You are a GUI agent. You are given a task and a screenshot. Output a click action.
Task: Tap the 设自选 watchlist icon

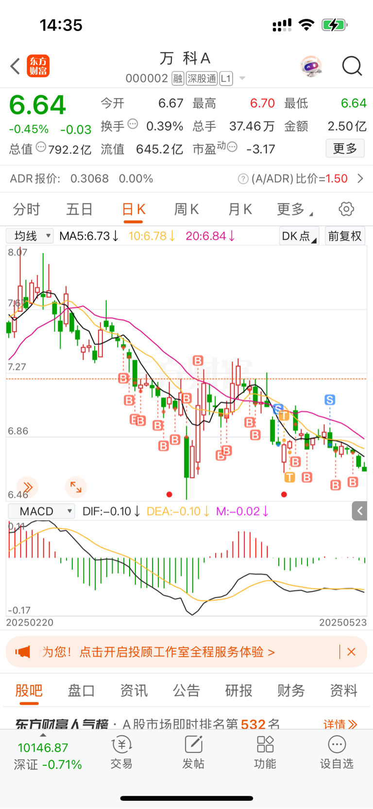[x=337, y=752]
